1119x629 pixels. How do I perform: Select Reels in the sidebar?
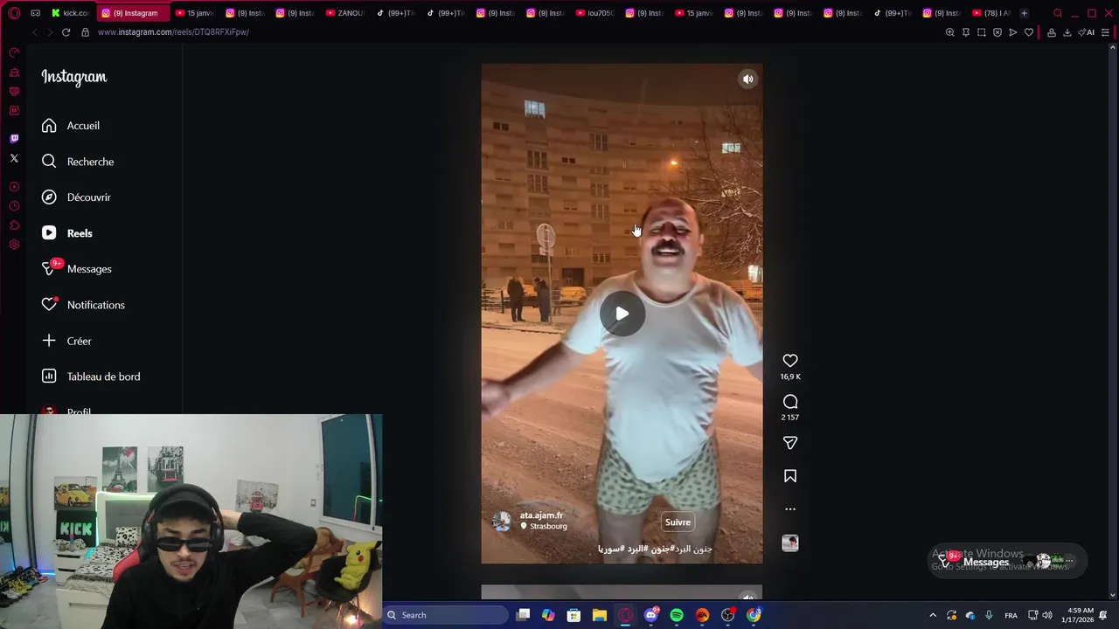[66, 233]
